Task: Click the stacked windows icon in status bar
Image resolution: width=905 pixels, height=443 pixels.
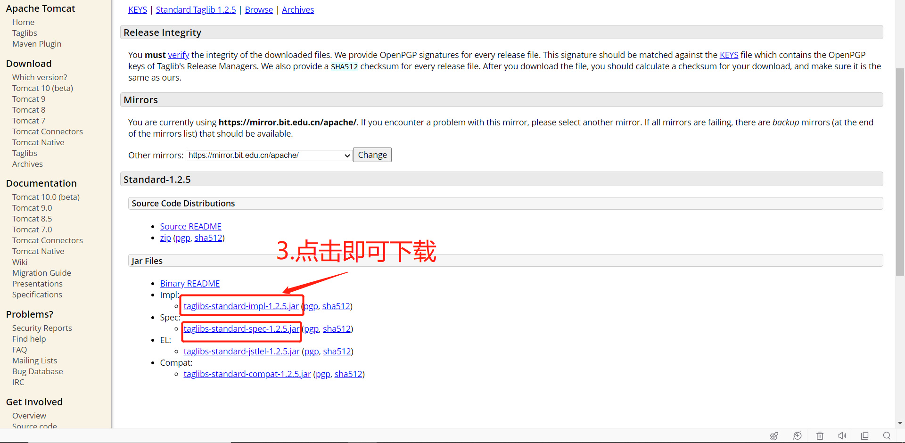Action: 864,436
